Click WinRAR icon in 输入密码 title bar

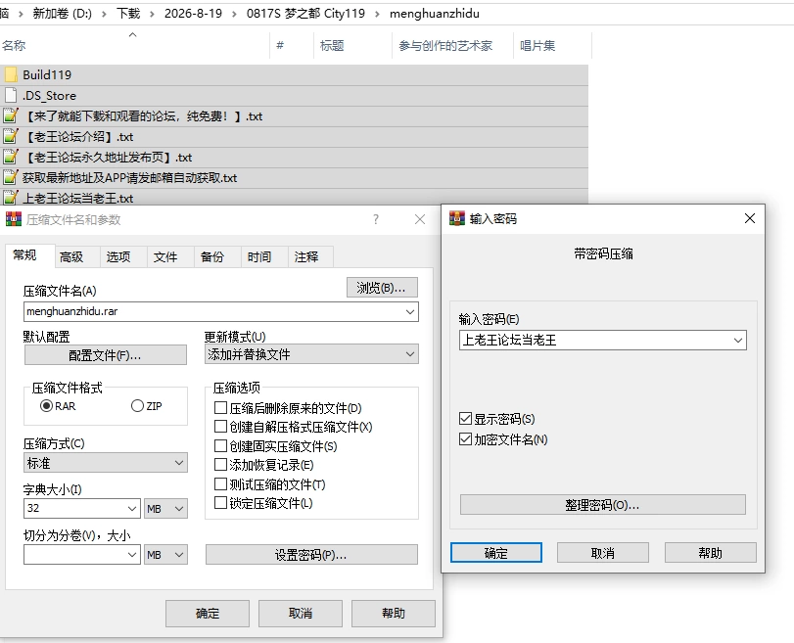(x=457, y=218)
